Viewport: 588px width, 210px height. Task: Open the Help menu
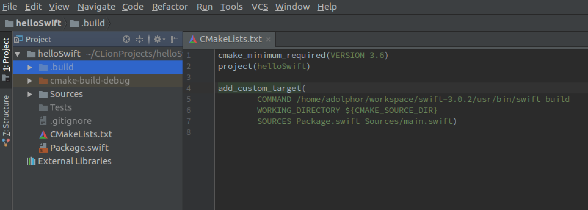(327, 7)
